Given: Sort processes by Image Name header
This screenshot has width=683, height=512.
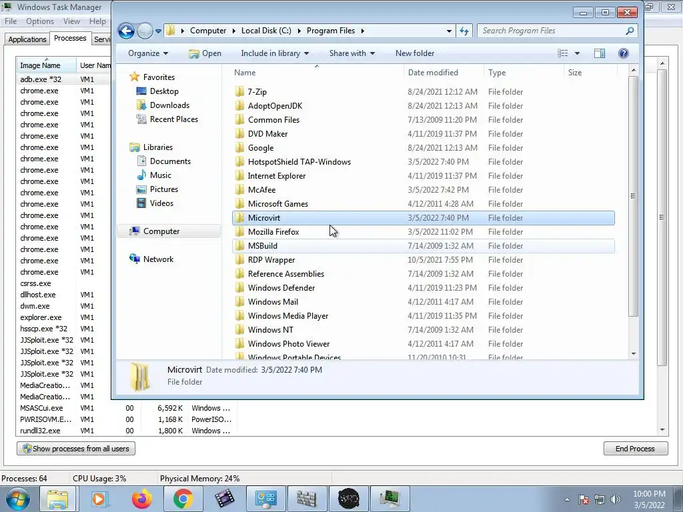Looking at the screenshot, I should coord(46,65).
